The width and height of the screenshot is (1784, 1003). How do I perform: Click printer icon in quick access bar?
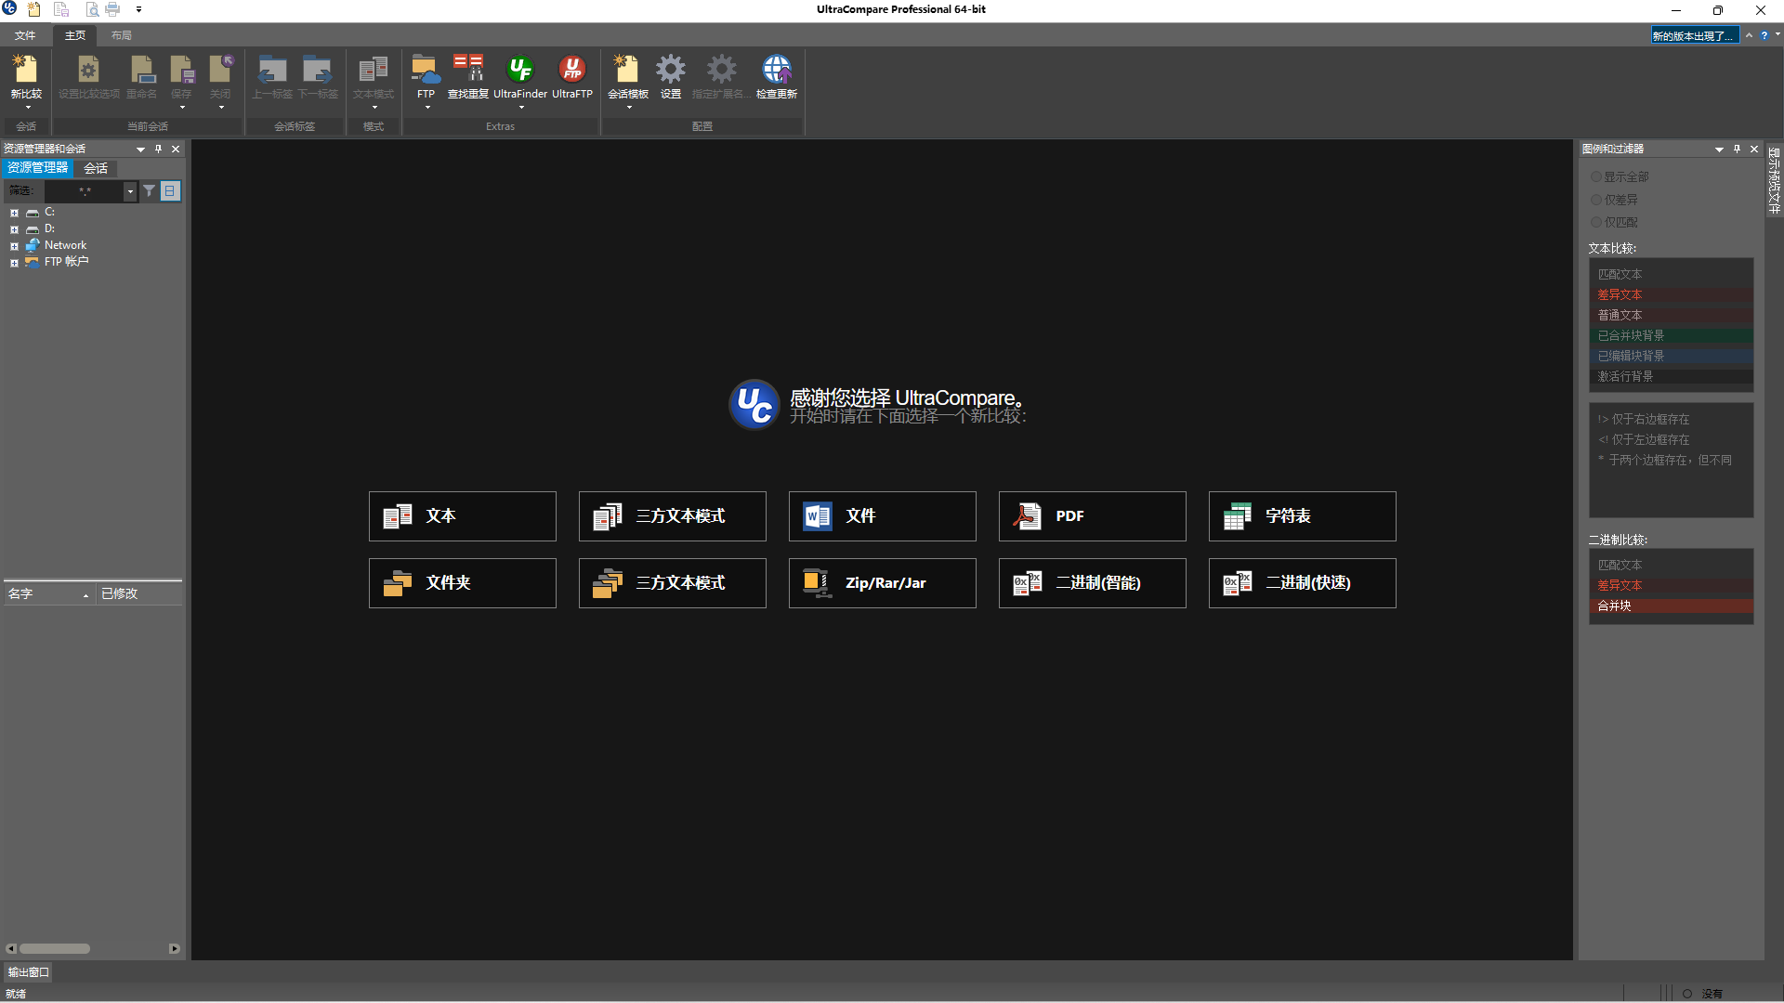[112, 9]
